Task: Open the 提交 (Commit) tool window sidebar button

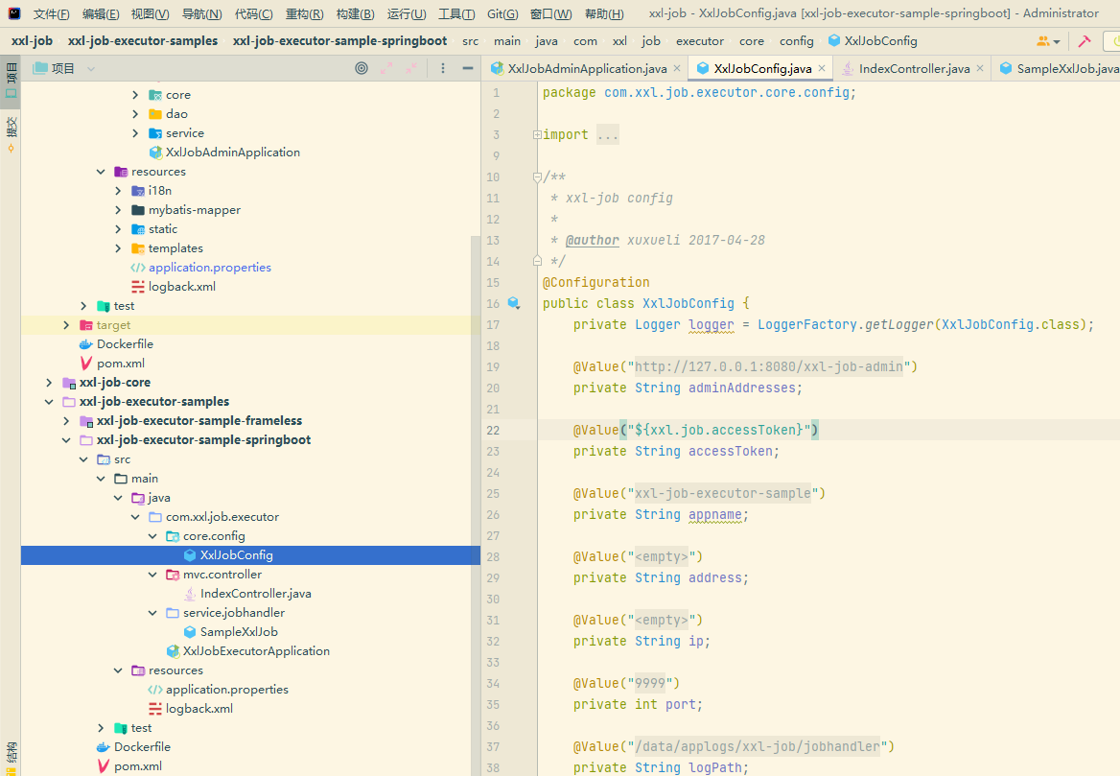Action: [11, 134]
